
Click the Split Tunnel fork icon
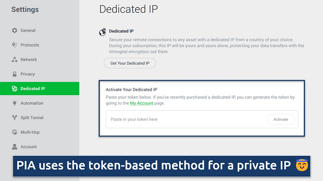[x=15, y=117]
